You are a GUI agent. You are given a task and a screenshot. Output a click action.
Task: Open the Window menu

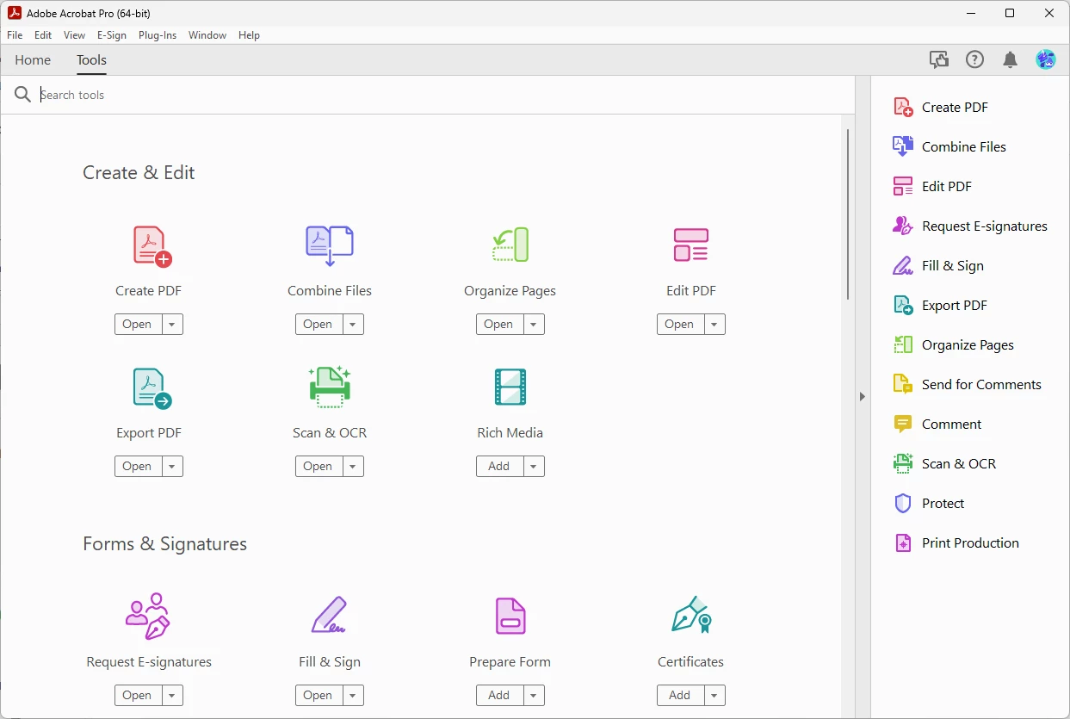click(x=207, y=35)
